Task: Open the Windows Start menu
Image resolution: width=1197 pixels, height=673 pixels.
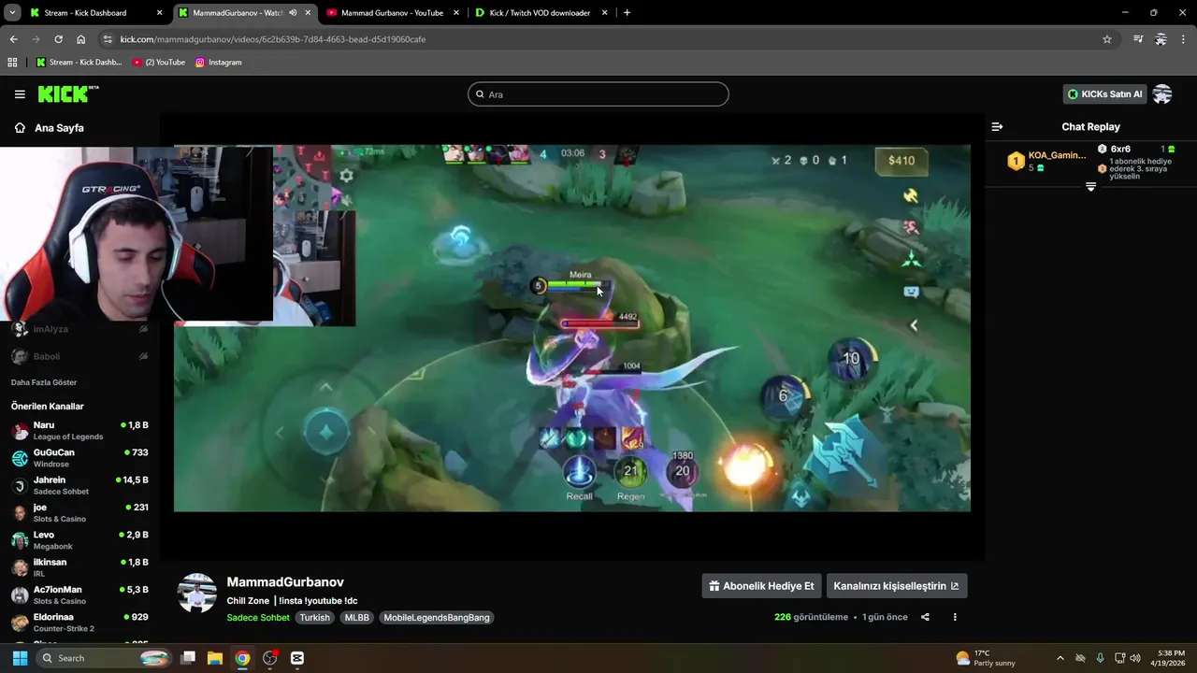Action: point(20,658)
